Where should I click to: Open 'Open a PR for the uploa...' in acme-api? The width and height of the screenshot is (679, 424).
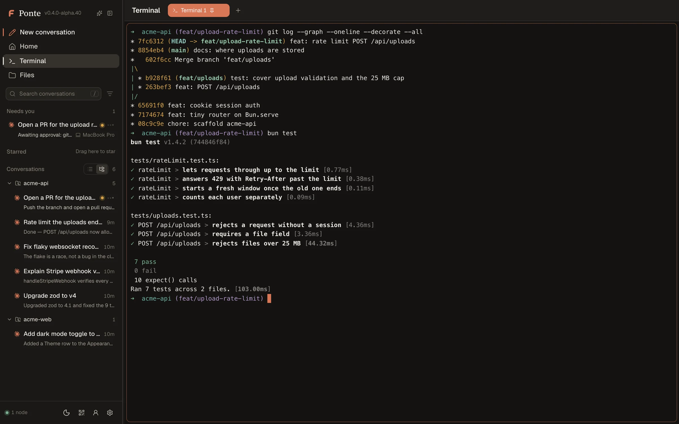coord(64,202)
